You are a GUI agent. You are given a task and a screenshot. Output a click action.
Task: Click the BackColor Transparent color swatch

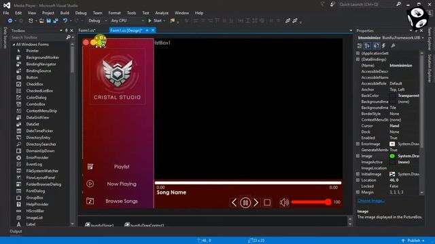click(x=392, y=96)
